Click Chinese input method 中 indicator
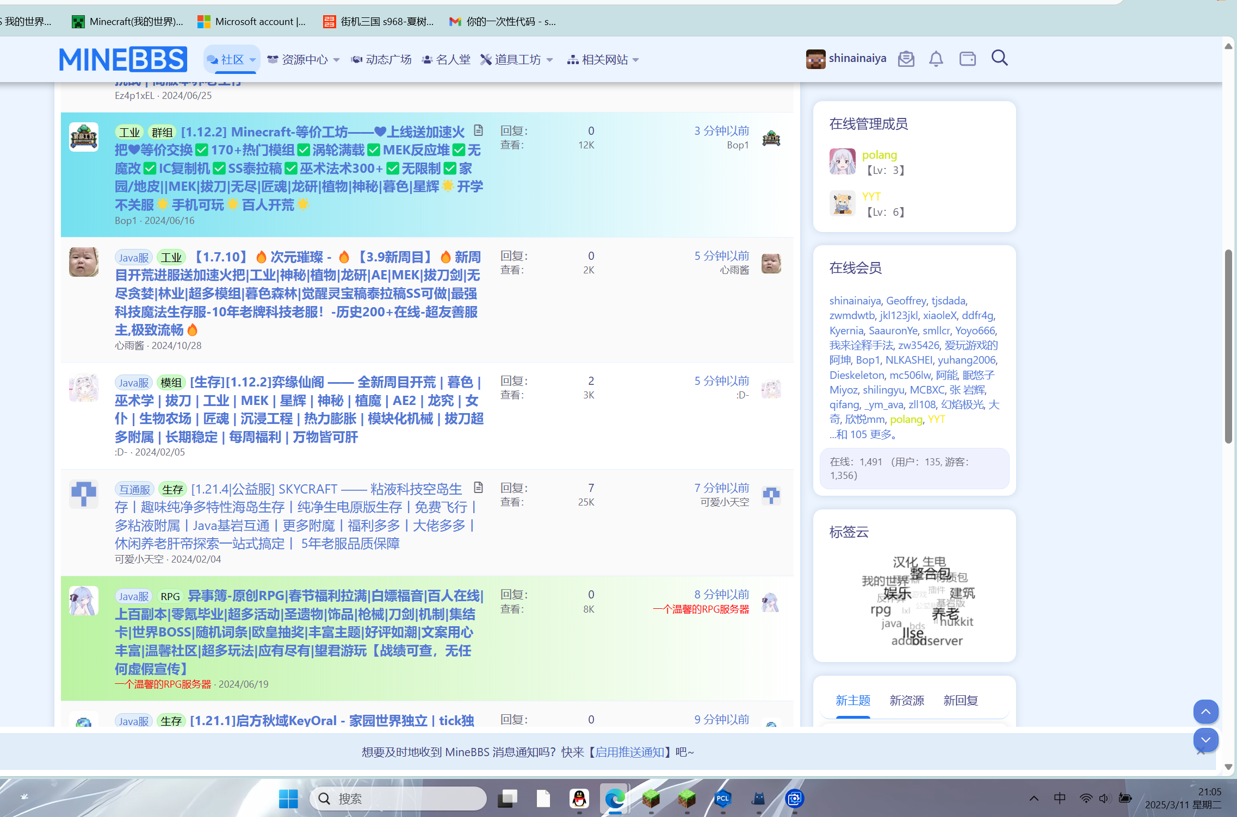Image resolution: width=1237 pixels, height=817 pixels. point(1060,798)
